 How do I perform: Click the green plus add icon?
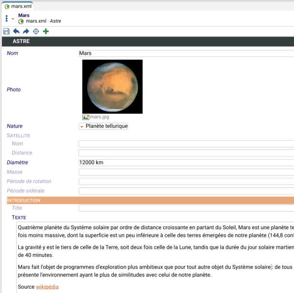click(x=46, y=31)
